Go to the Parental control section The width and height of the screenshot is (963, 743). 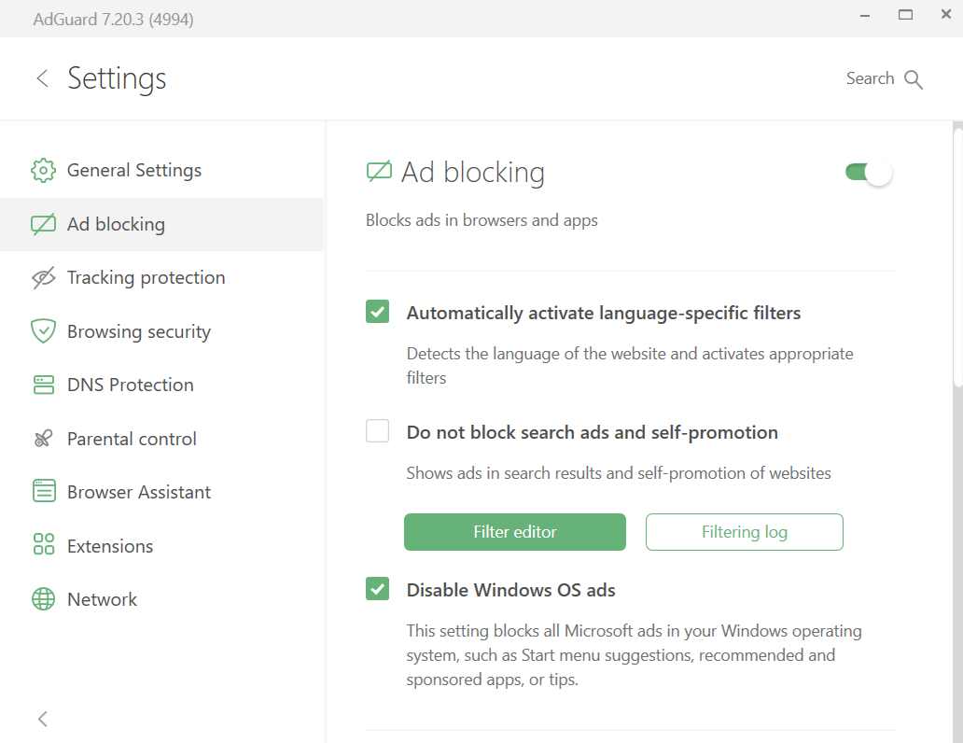pyautogui.click(x=161, y=439)
